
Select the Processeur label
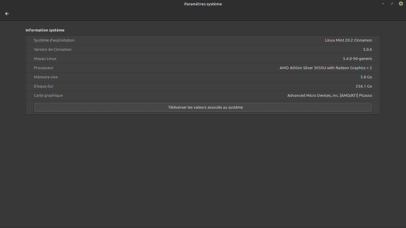[x=44, y=68]
